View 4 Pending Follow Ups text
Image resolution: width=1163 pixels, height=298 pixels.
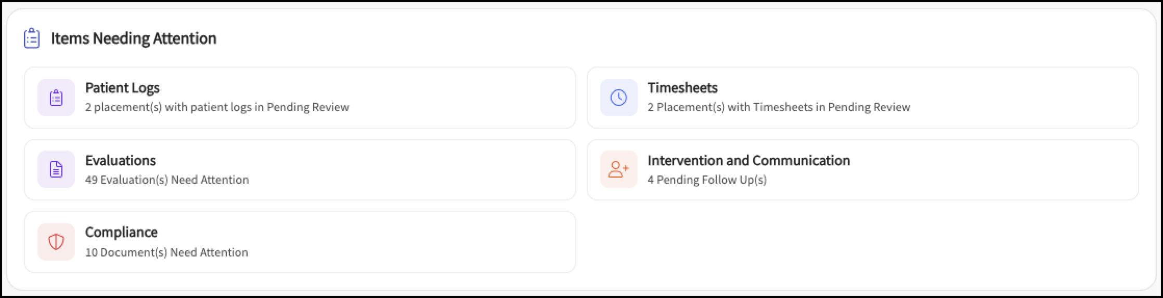pyautogui.click(x=707, y=180)
